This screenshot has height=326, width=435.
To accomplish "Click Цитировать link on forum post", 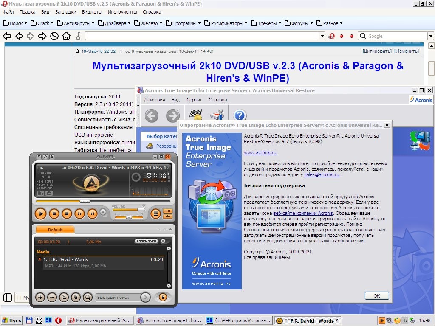I will [377, 51].
